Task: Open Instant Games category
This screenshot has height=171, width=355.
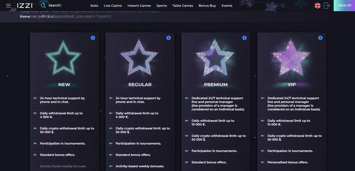Action: tap(139, 6)
